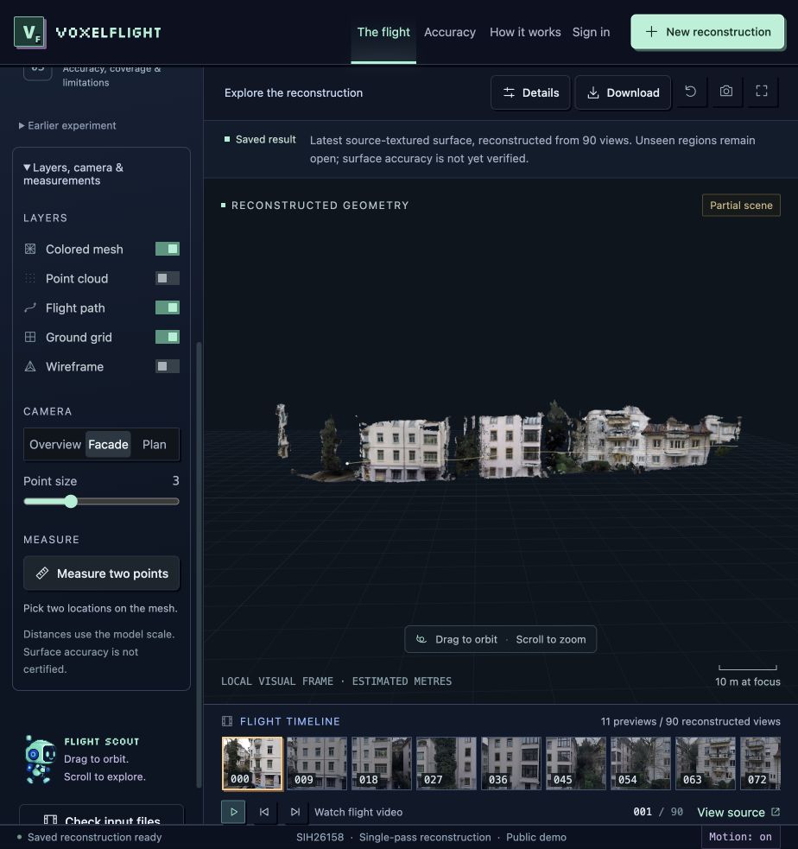Select timeline thumbnail 009

(x=317, y=763)
